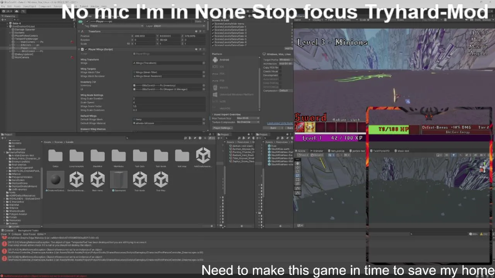
Task: Collapse the Asset Import Overrides section
Action: click(213, 114)
